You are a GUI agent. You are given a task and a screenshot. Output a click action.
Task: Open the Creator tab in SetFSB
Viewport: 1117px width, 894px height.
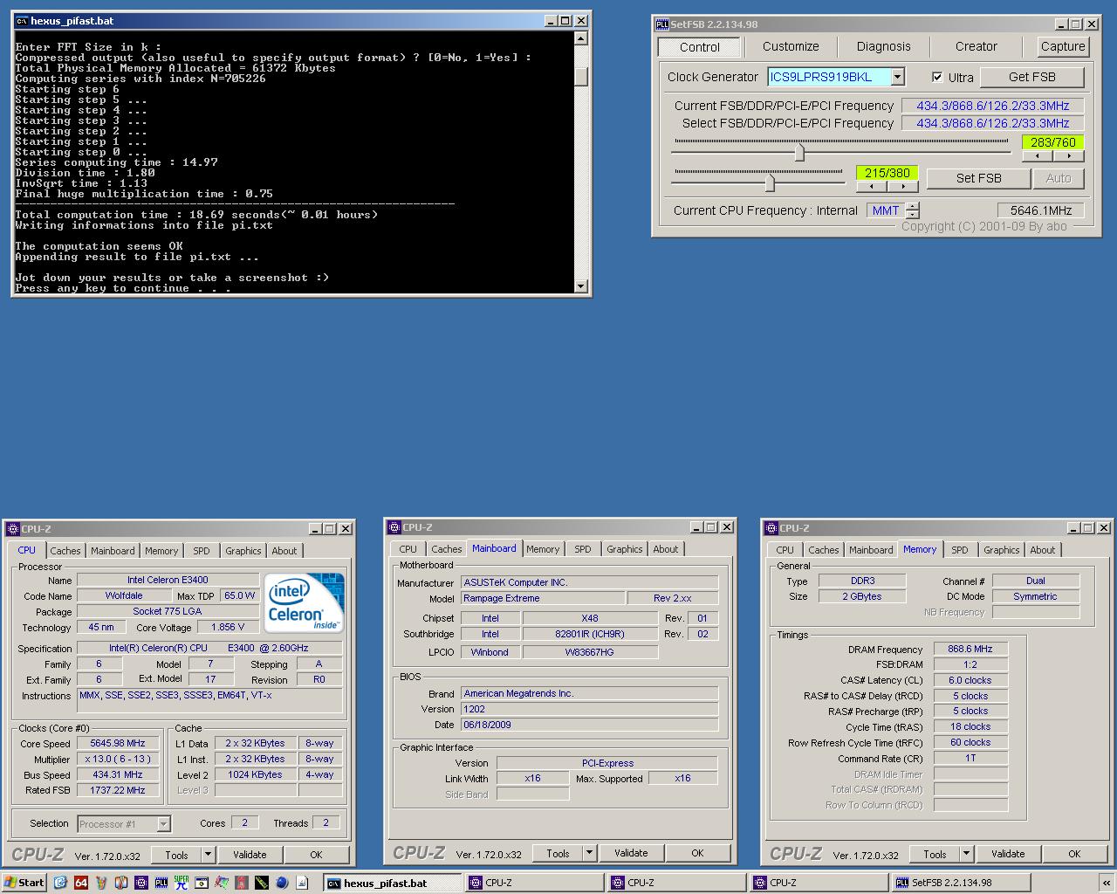(x=976, y=46)
